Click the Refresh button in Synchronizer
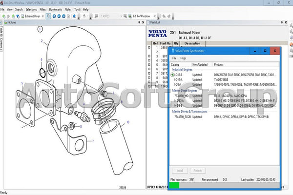The height and width of the screenshot is (195, 293). (x=198, y=171)
